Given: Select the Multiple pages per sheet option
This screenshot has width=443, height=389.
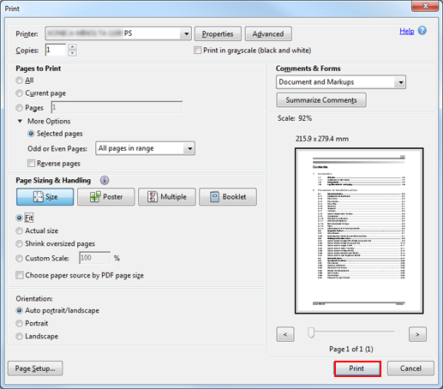Looking at the screenshot, I should tap(167, 197).
